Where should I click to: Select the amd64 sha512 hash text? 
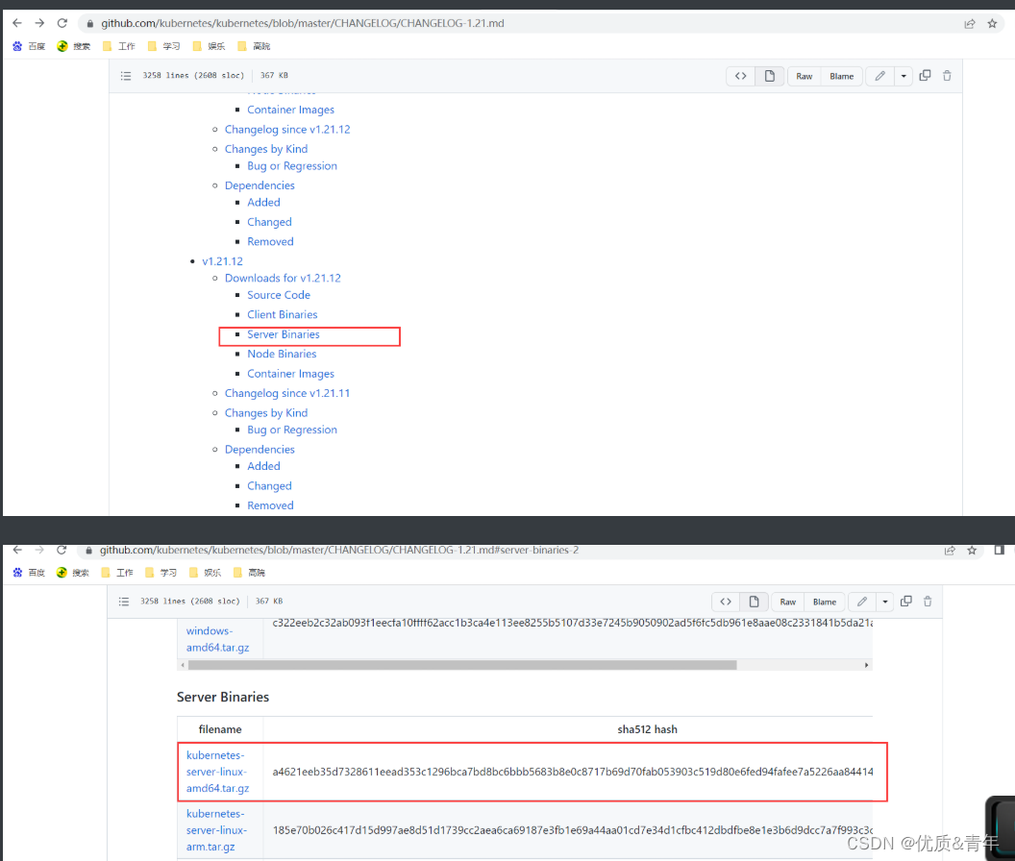[x=572, y=772]
